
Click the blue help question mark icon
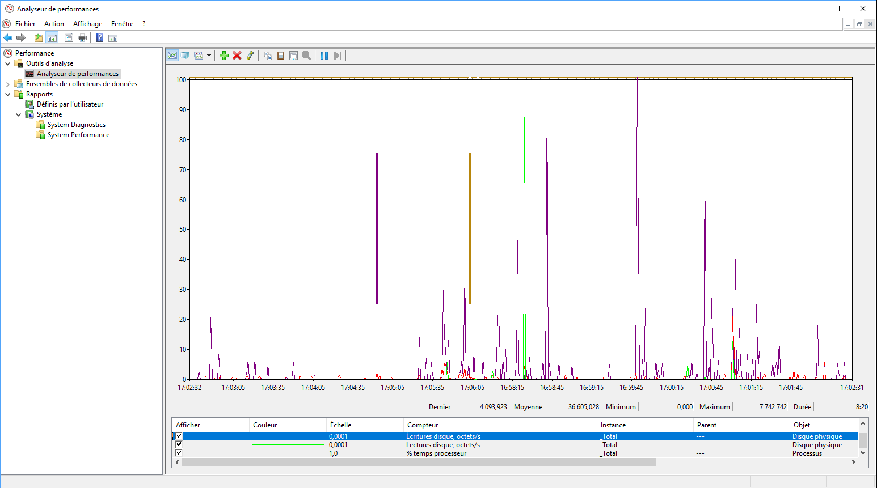[99, 38]
